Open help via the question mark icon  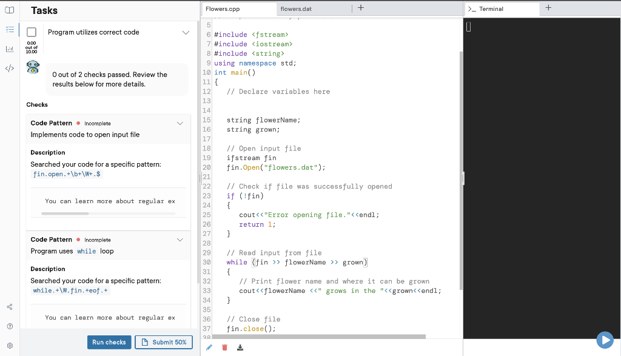9,326
